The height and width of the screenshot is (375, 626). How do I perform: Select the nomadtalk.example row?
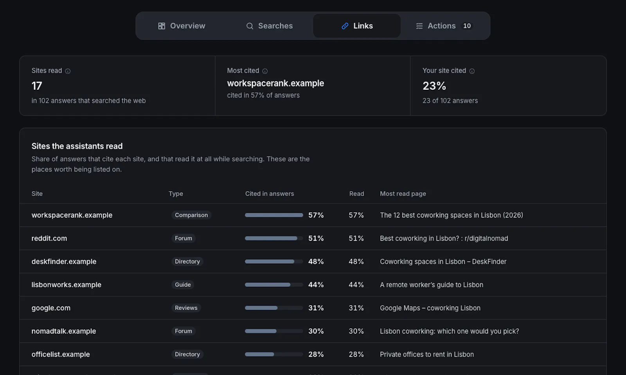coord(313,331)
